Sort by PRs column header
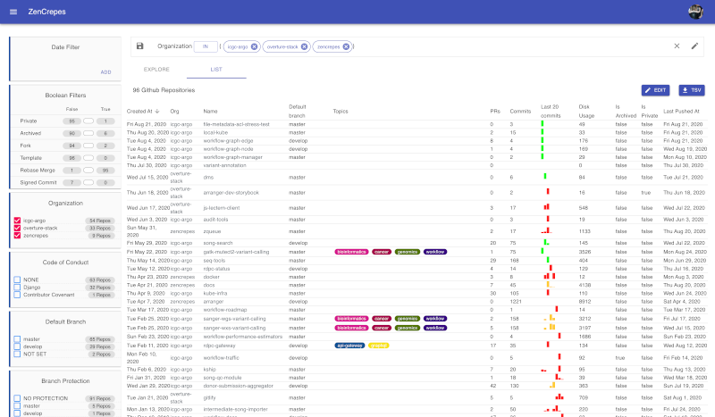 [495, 112]
